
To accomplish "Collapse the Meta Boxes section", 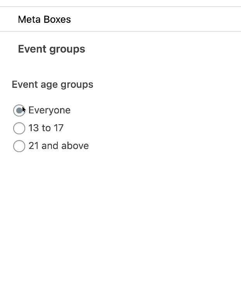I will tap(45, 19).
